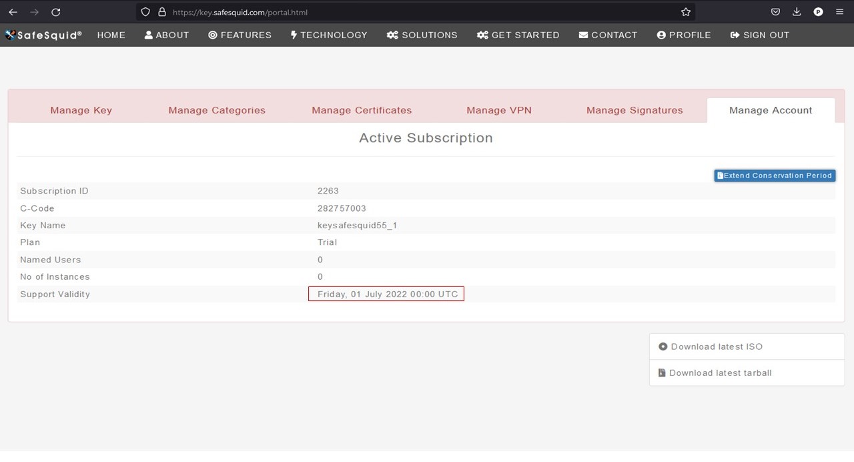The width and height of the screenshot is (854, 462).
Task: Open the Pocket save icon
Action: [775, 12]
